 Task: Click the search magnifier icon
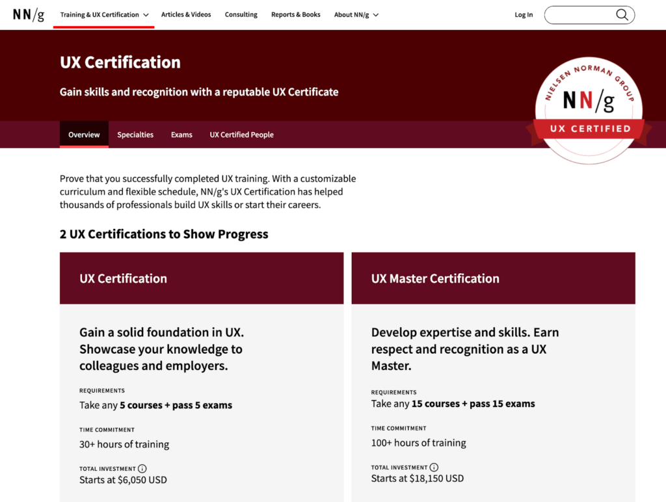pos(622,15)
